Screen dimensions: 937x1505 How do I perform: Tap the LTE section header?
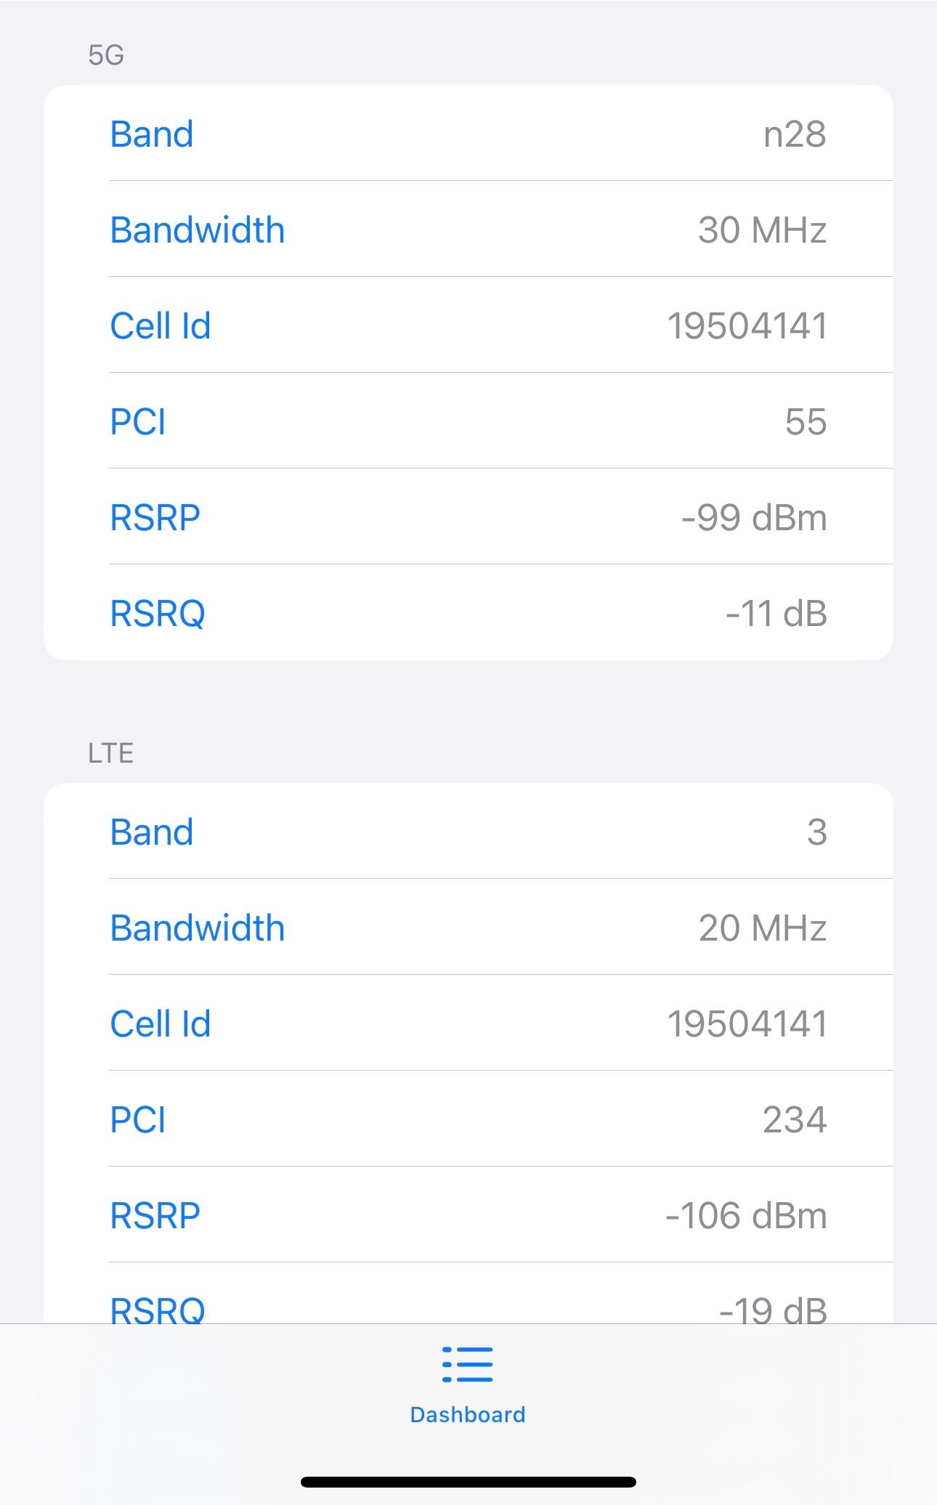pyautogui.click(x=110, y=753)
